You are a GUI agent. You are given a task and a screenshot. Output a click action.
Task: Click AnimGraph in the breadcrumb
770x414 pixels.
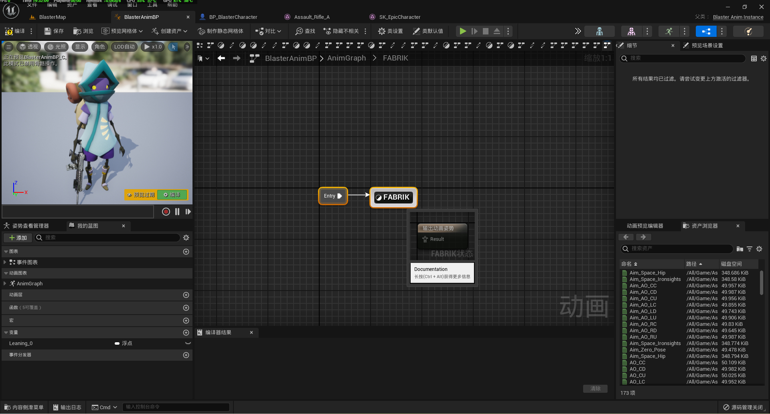pos(346,58)
